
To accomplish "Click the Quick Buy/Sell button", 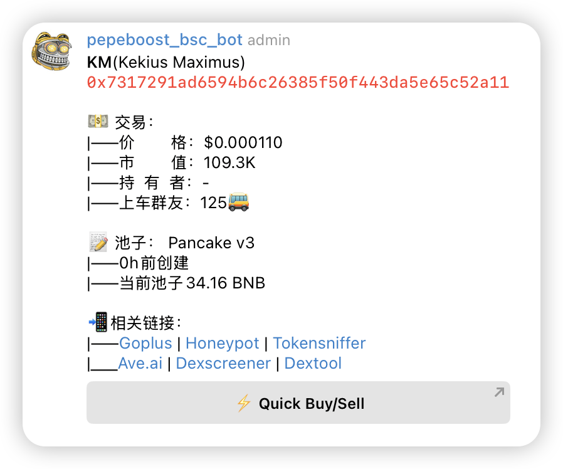I will [298, 403].
